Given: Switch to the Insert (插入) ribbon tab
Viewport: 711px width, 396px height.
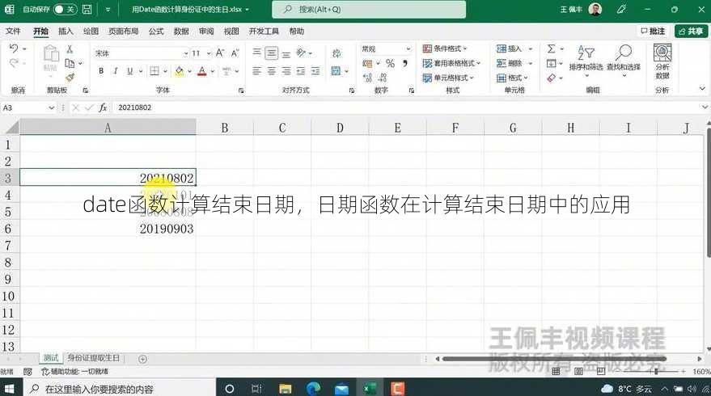Looking at the screenshot, I should pyautogui.click(x=66, y=32).
